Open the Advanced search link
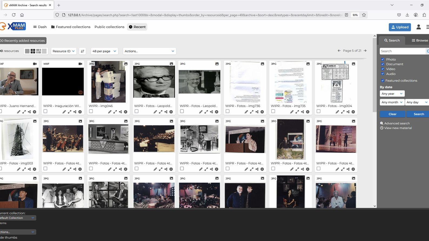Image resolution: width=429 pixels, height=241 pixels. click(x=397, y=123)
